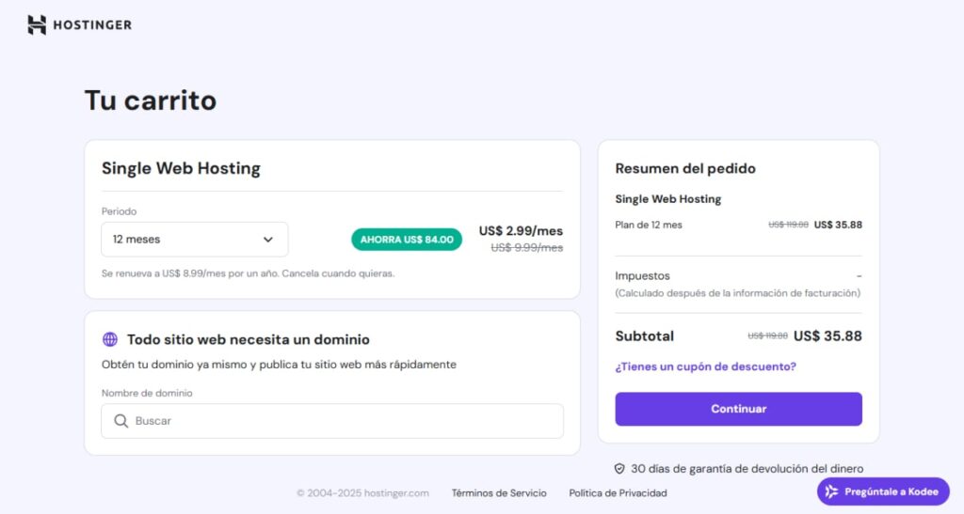Click the Subtotal US$ 35.88 amount
Screen dimensions: 964x514
coord(827,335)
